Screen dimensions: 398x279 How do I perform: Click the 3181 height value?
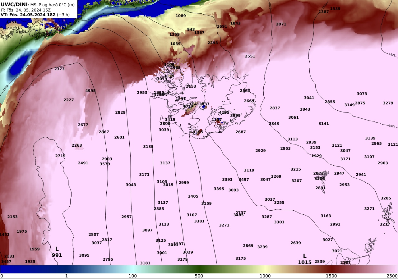point(145,263)
